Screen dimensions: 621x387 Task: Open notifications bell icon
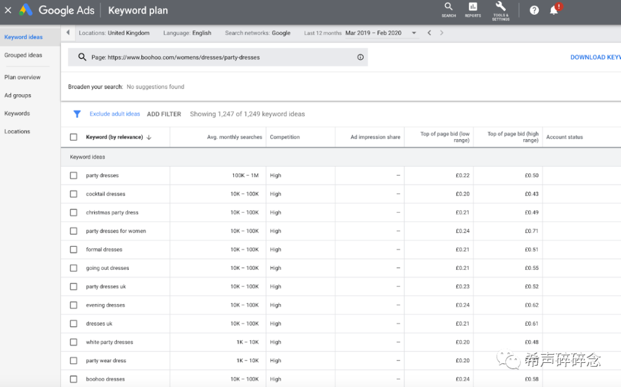(554, 10)
